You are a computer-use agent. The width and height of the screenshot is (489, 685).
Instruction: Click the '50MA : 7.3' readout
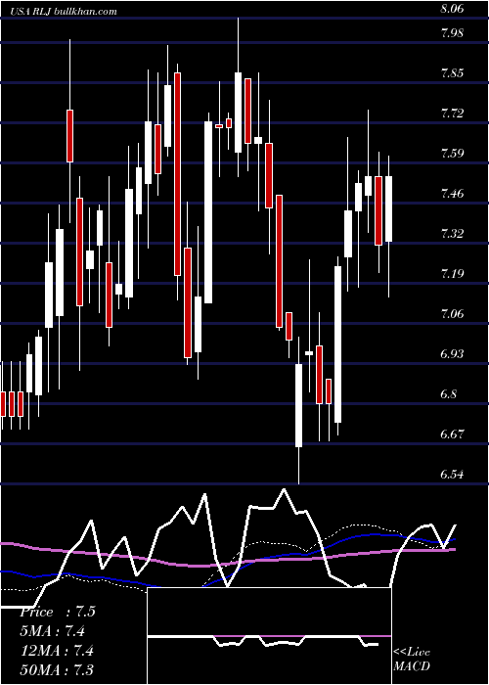pos(57,669)
